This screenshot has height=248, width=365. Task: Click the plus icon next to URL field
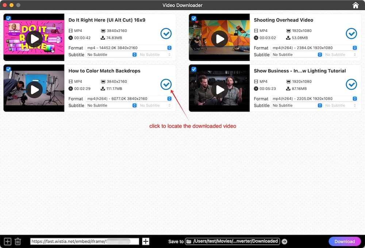(x=145, y=241)
